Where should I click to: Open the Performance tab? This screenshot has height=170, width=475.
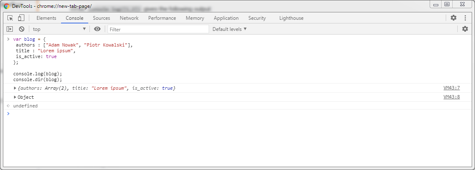[x=162, y=18]
